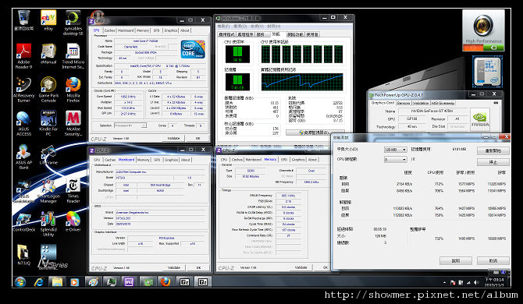This screenshot has height=304, width=523.
Task: Click Validate in Memory CPU-Z window
Action: click(x=301, y=267)
